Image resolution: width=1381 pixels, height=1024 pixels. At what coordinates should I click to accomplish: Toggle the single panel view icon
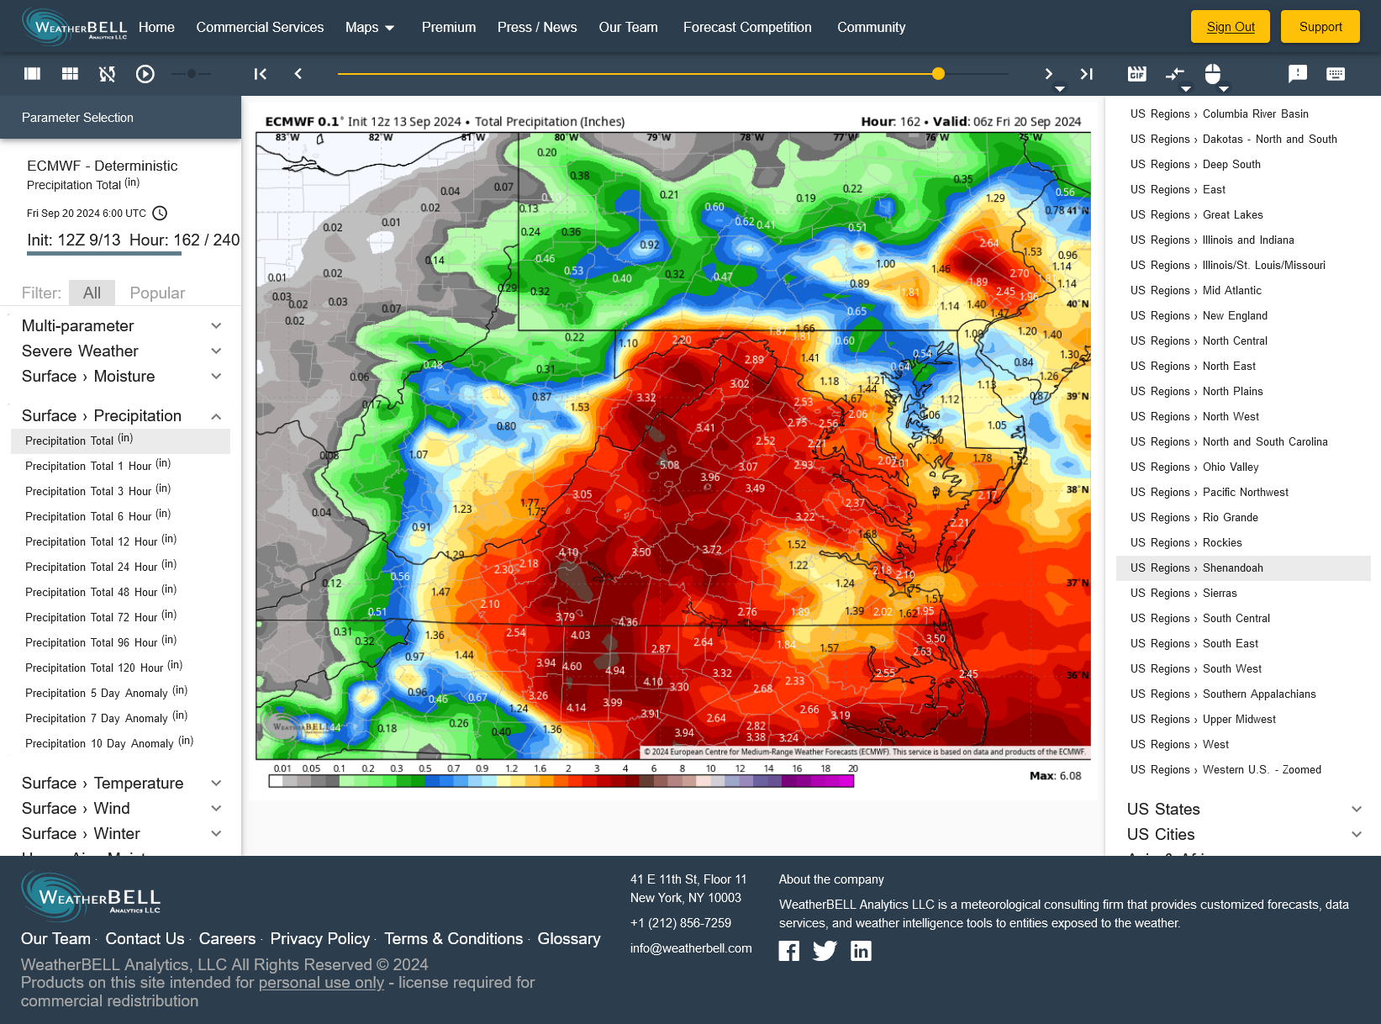pyautogui.click(x=33, y=74)
